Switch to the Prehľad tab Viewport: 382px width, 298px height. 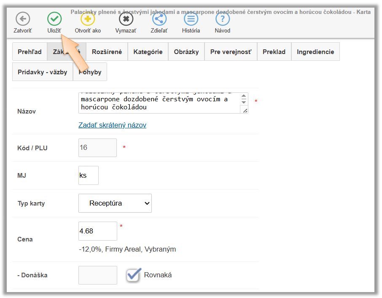pos(30,52)
